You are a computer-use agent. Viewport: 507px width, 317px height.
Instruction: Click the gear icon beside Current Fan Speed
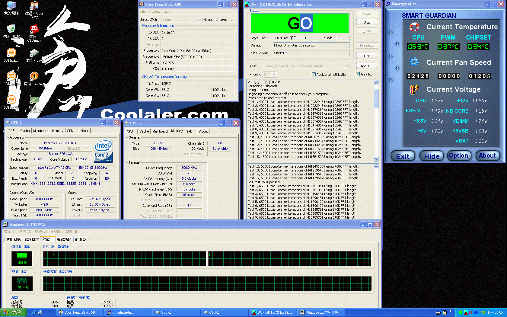pyautogui.click(x=414, y=62)
